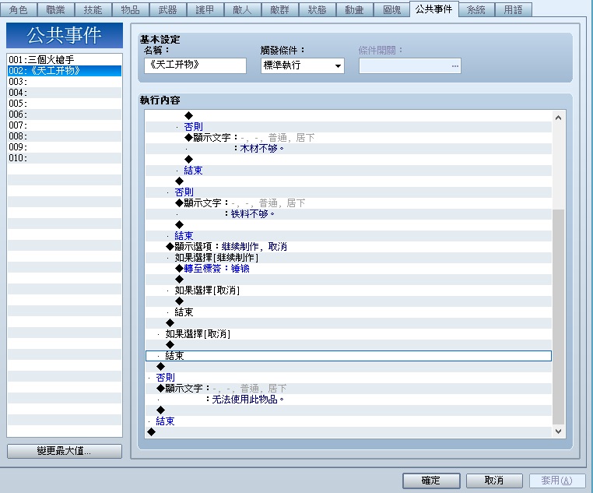Viewport: 593px width, 493px height.
Task: Select the line 木材不够。
Action: [x=349, y=148]
